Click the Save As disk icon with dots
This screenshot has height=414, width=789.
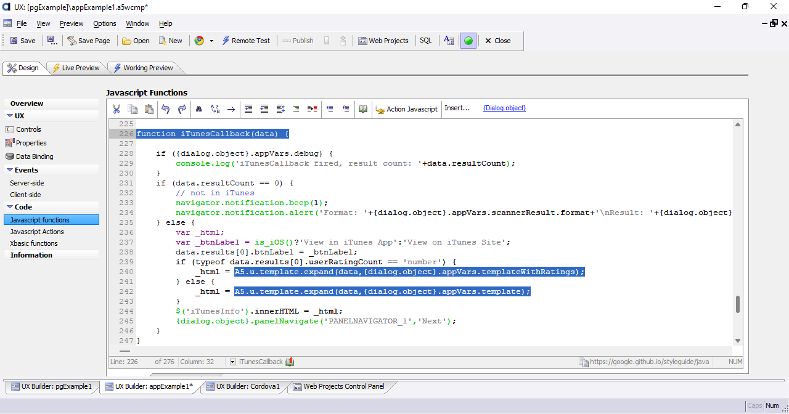52,41
